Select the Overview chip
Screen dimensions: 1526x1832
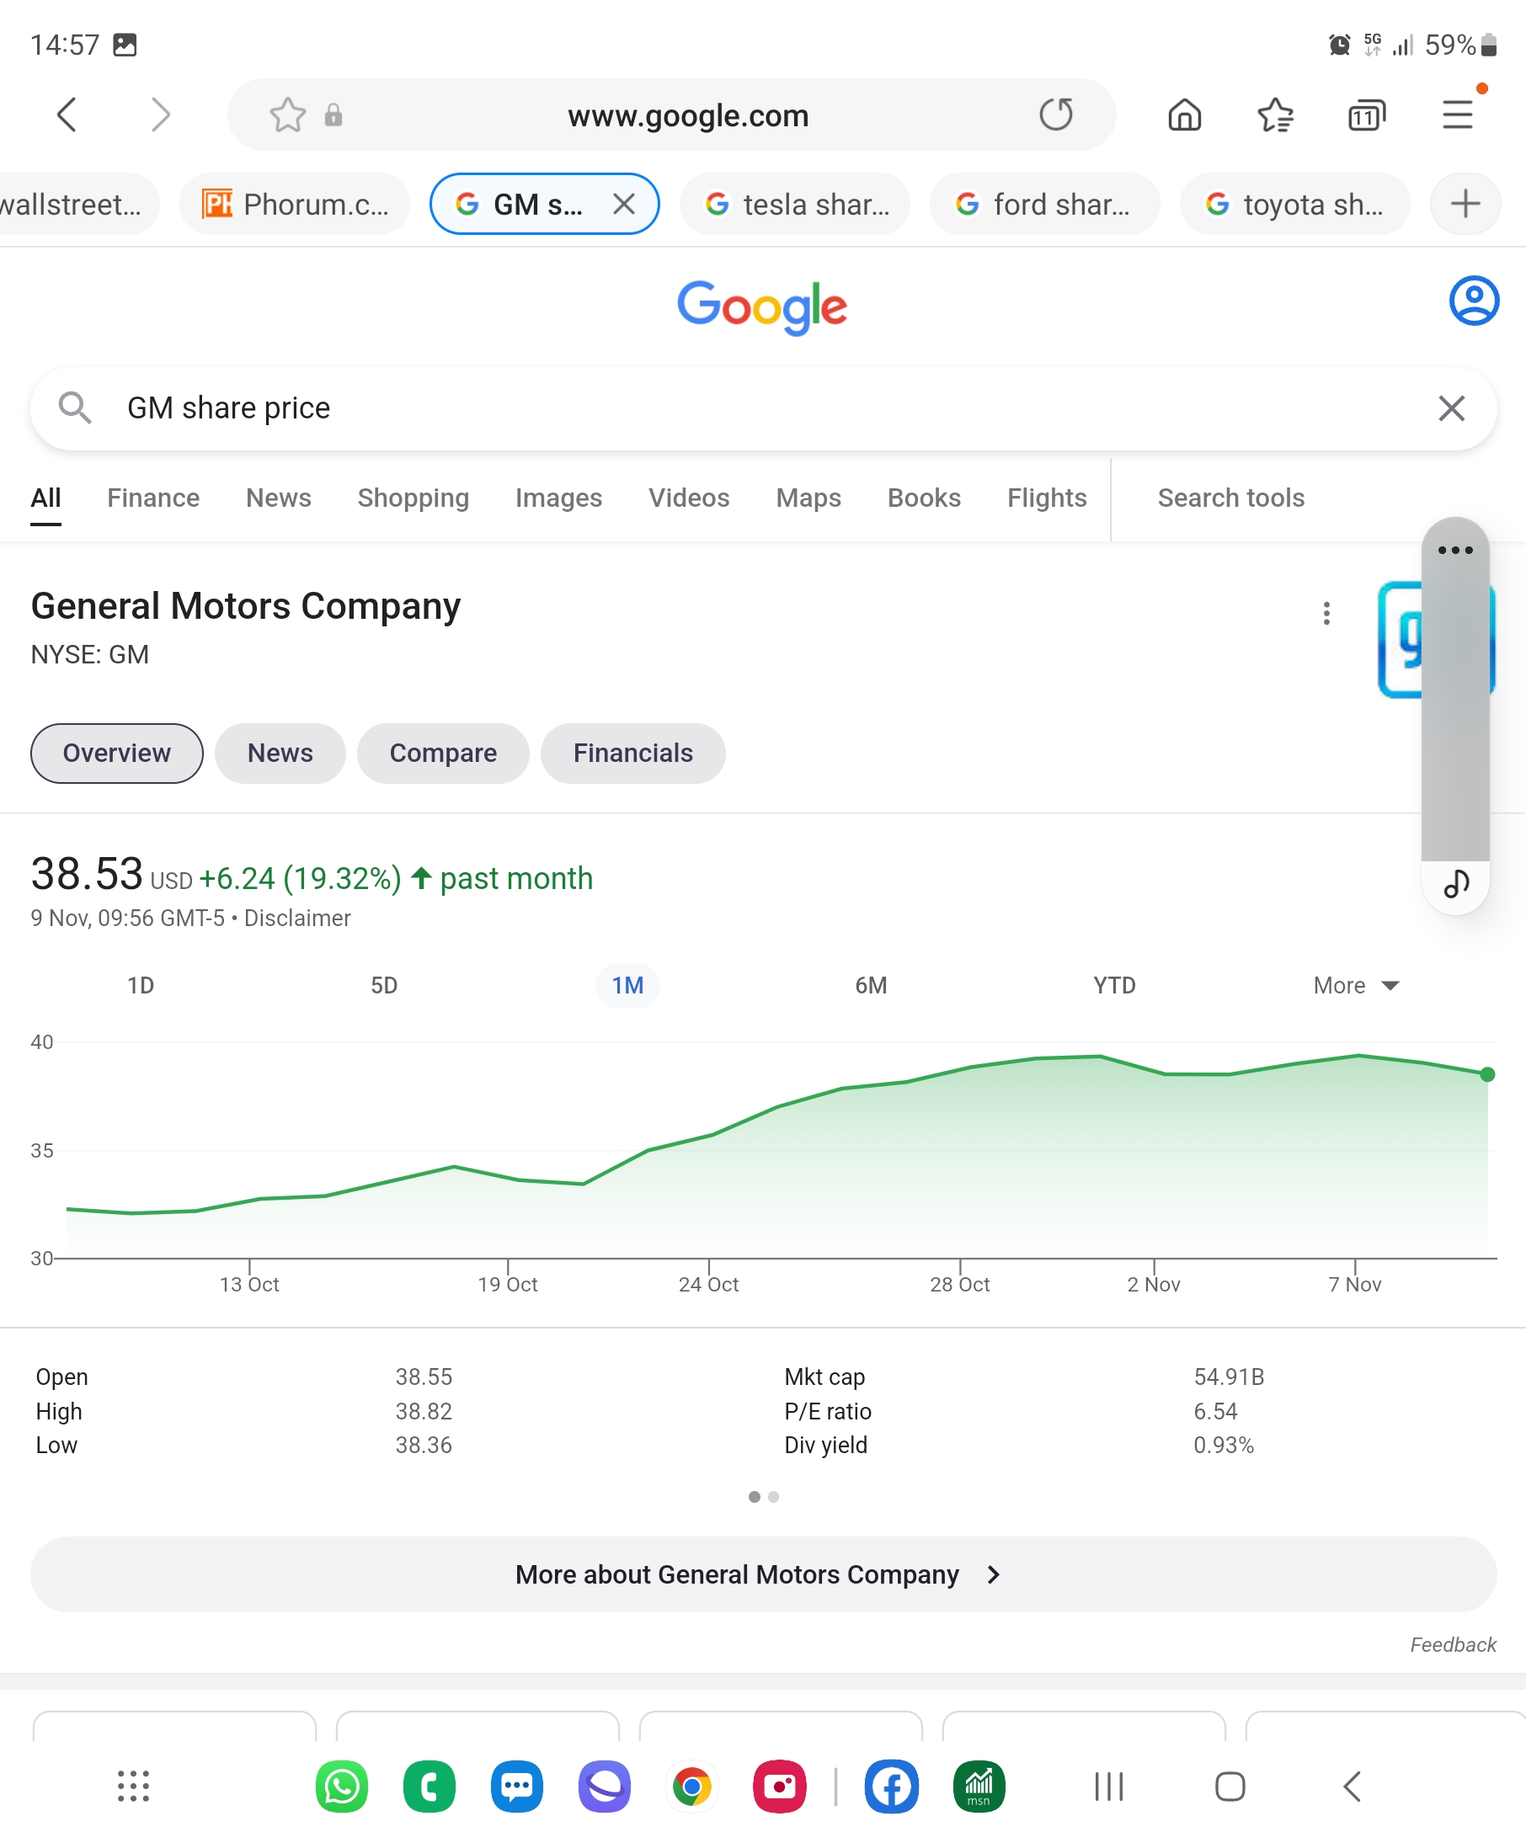(x=117, y=753)
